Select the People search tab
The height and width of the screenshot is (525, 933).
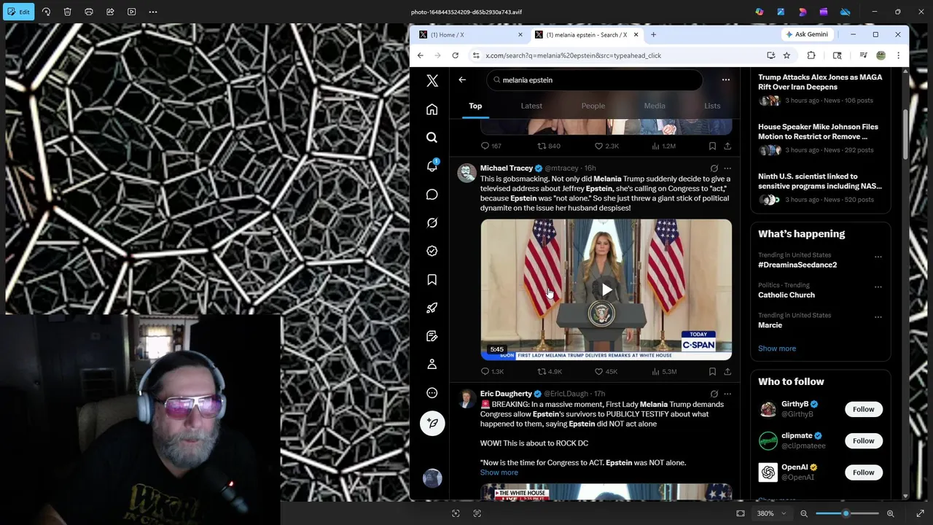[x=593, y=106]
